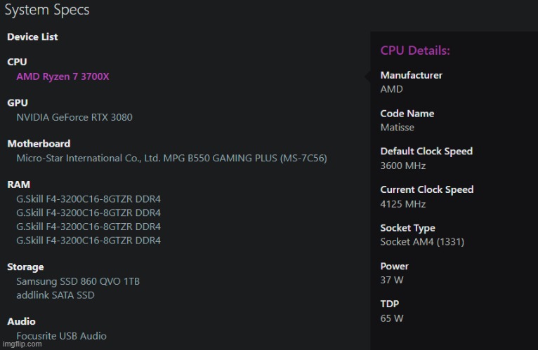Click the 4125 MHz current clock speed

402,204
